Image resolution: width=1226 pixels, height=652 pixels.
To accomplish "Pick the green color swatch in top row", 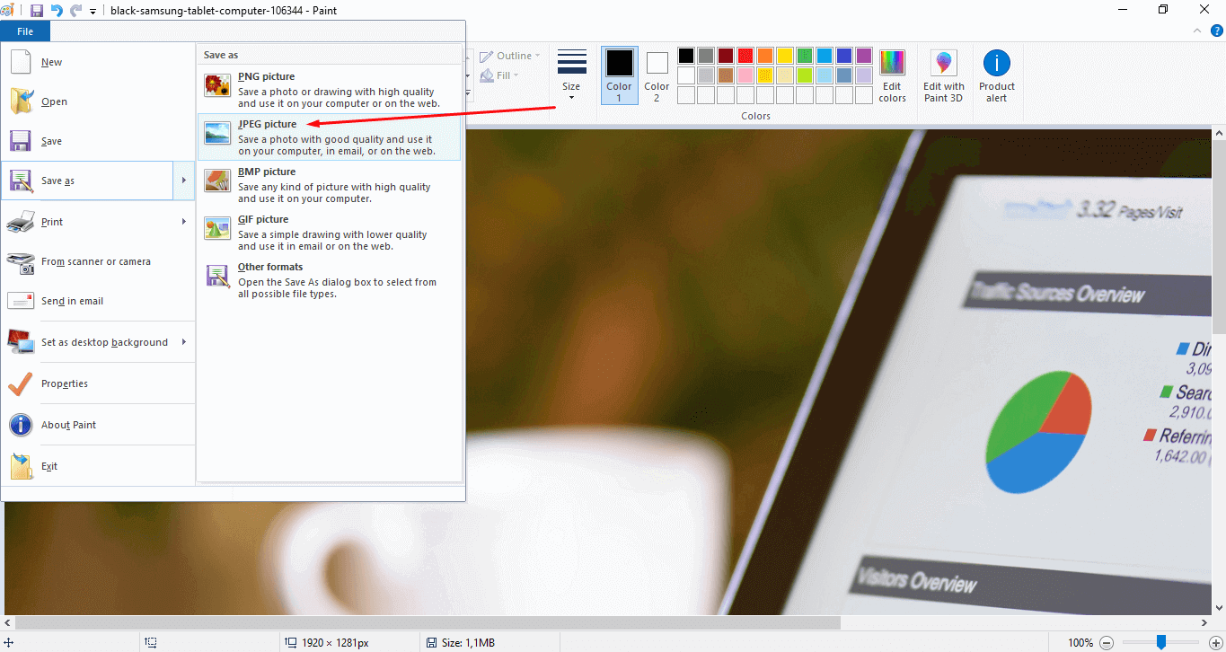I will tap(805, 56).
